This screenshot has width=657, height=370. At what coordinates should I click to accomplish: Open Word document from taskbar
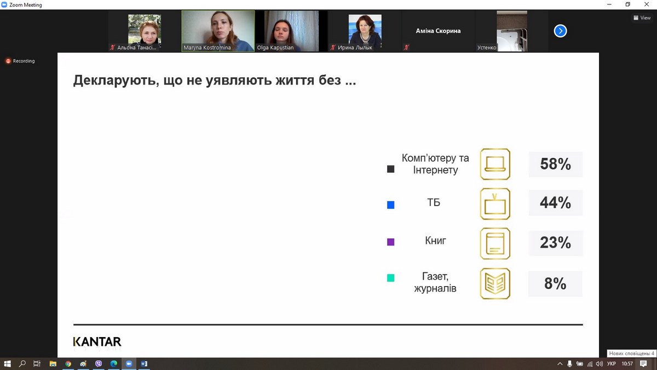point(145,363)
